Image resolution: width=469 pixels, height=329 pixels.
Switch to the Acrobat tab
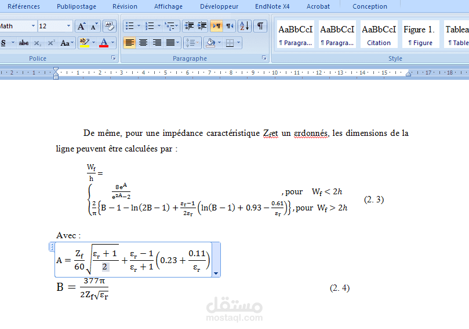[318, 6]
